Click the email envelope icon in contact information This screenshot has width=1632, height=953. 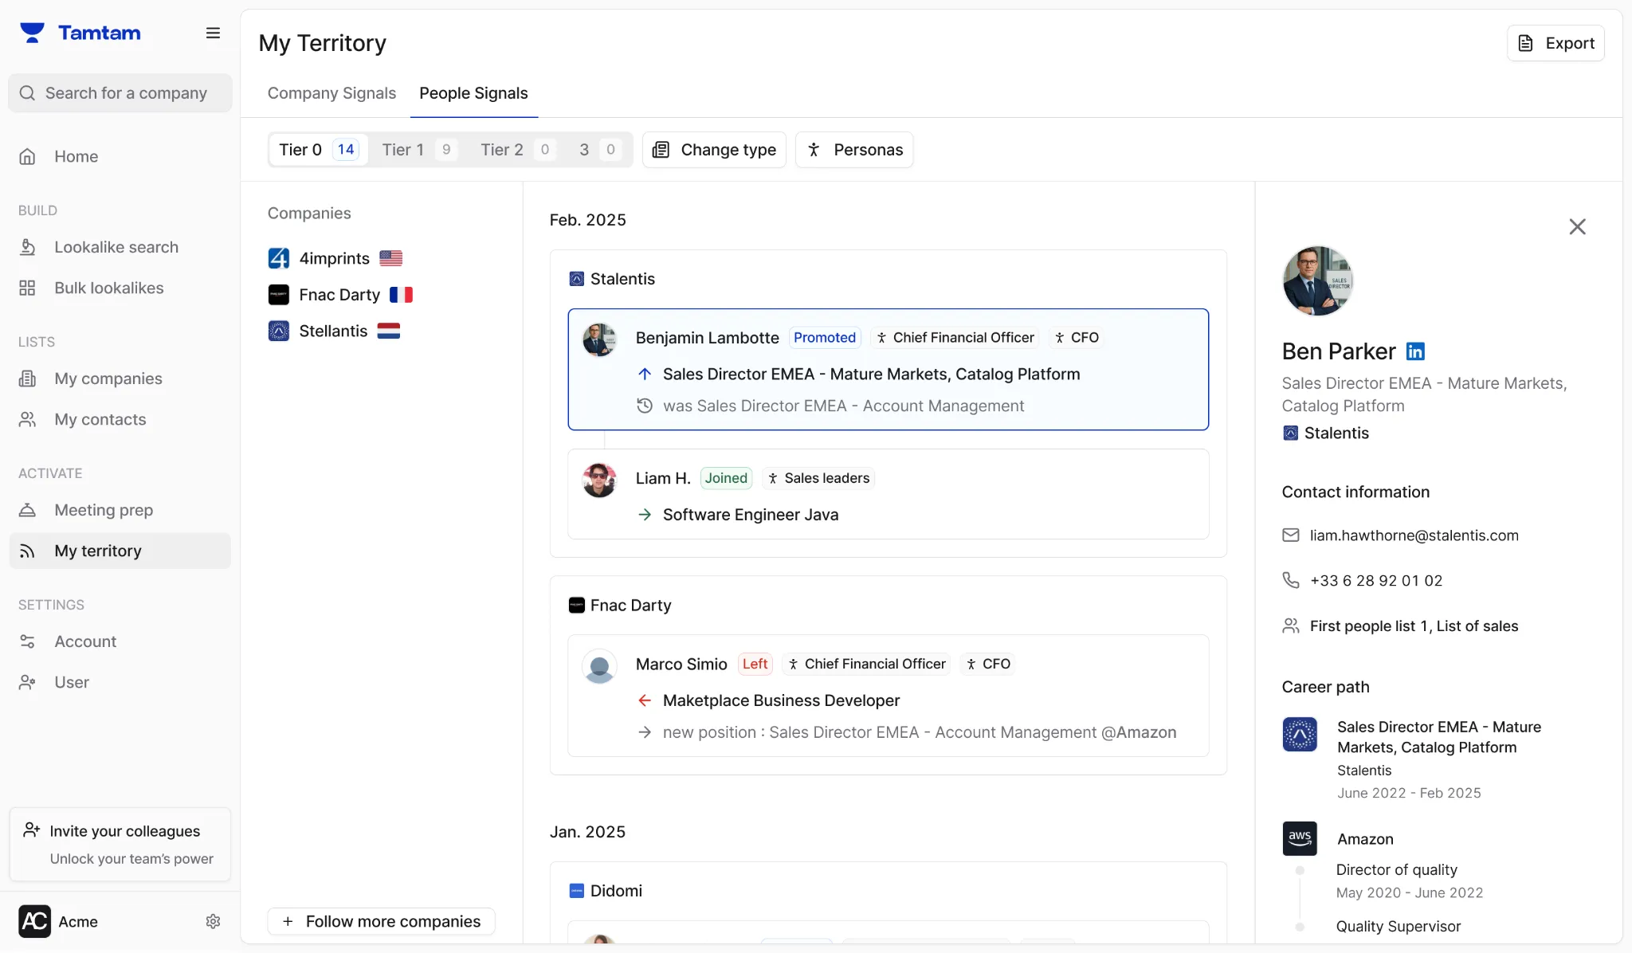[x=1290, y=535]
